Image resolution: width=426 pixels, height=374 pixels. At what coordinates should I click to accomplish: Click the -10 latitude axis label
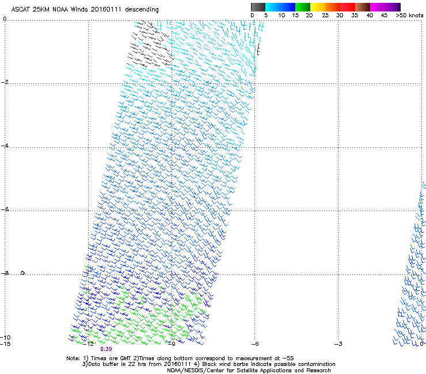pyautogui.click(x=5, y=337)
